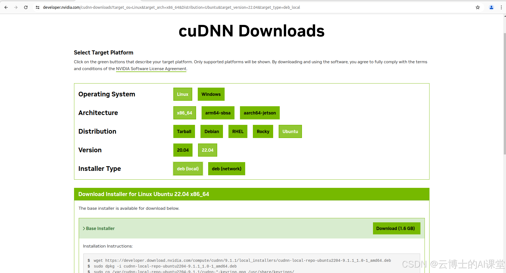
Task: Click 'Download Installer for Linux Ubuntu 22.04' header
Action: pos(144,194)
